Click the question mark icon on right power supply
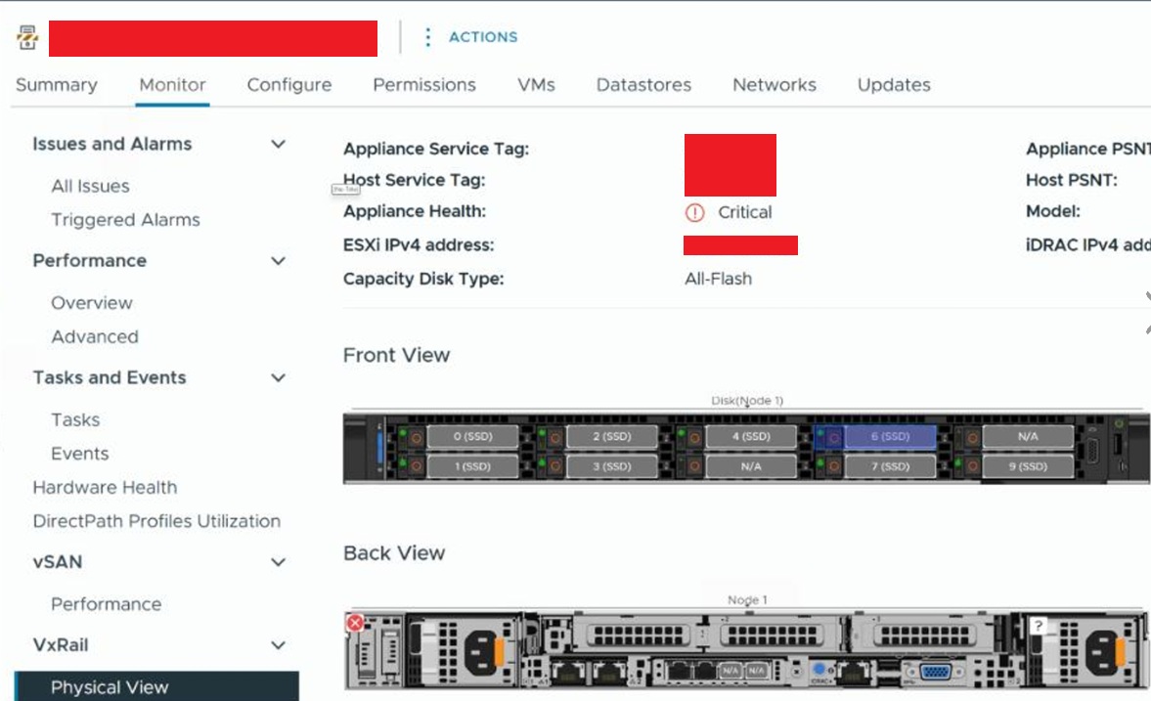Image resolution: width=1151 pixels, height=701 pixels. [1038, 626]
